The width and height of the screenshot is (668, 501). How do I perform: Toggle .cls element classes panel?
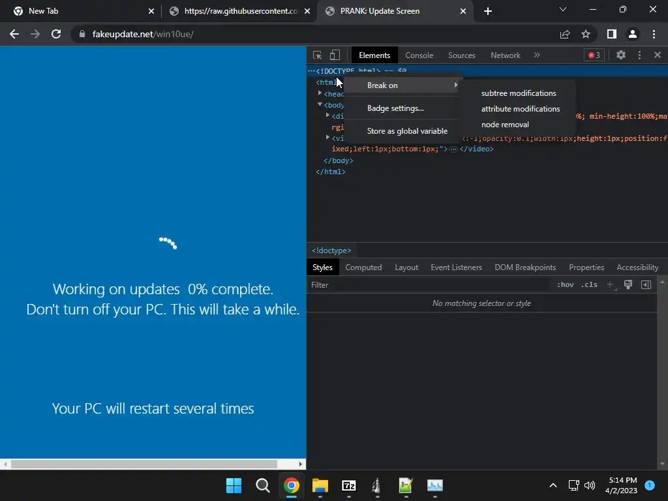click(x=589, y=284)
